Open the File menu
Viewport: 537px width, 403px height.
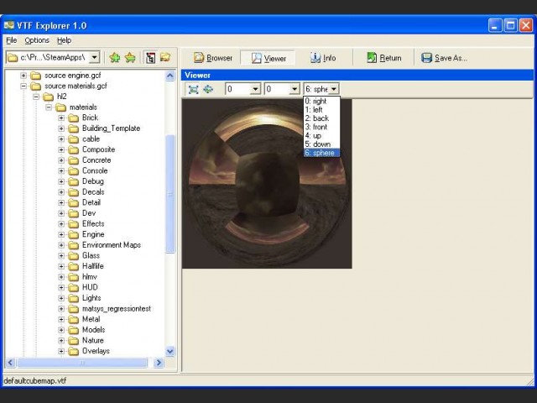click(x=11, y=40)
